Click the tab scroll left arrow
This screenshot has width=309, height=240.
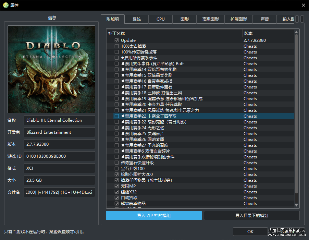pos(297,19)
